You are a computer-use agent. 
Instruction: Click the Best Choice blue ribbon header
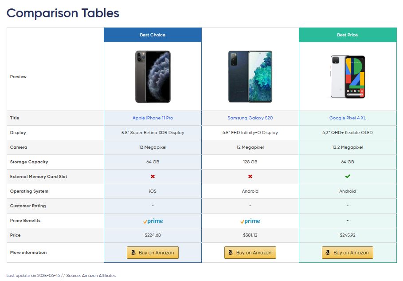tap(153, 35)
